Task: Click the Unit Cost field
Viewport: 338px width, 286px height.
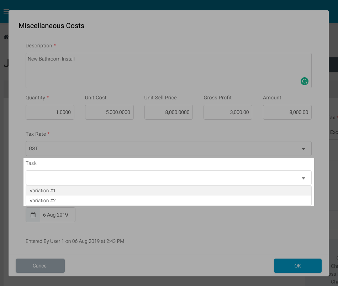Action: 109,112
